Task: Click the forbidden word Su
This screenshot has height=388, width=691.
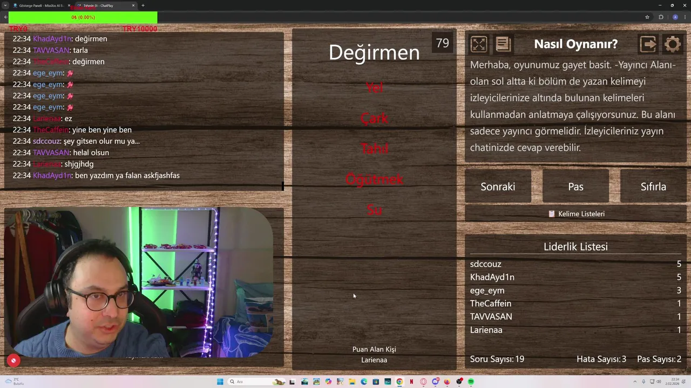Action: [x=374, y=209]
